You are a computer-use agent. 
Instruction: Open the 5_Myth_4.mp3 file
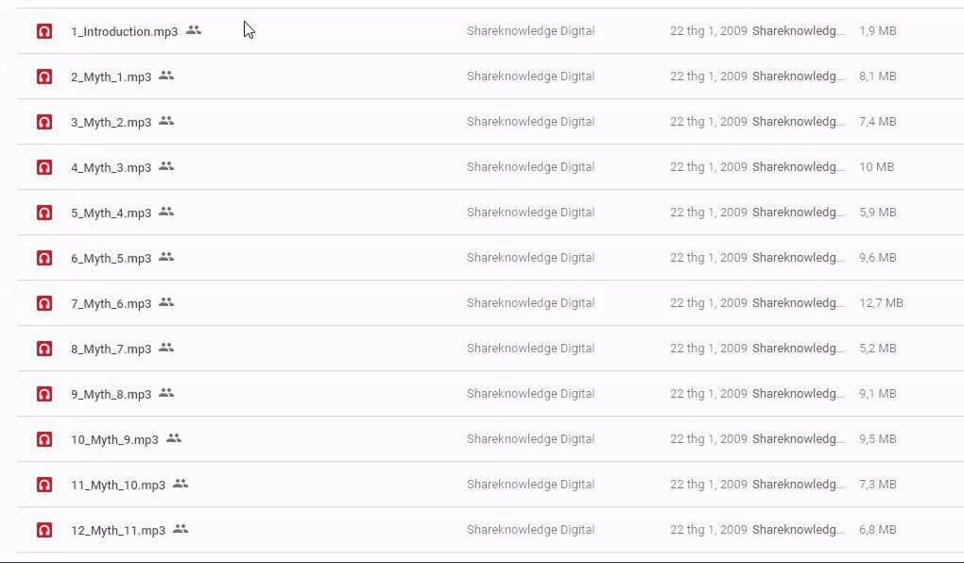click(111, 213)
